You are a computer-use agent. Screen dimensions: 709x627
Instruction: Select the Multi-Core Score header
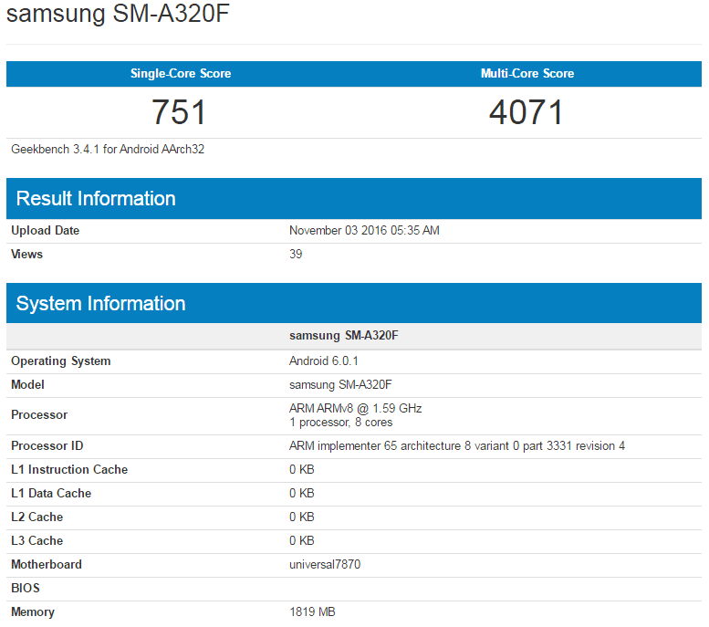(x=527, y=74)
